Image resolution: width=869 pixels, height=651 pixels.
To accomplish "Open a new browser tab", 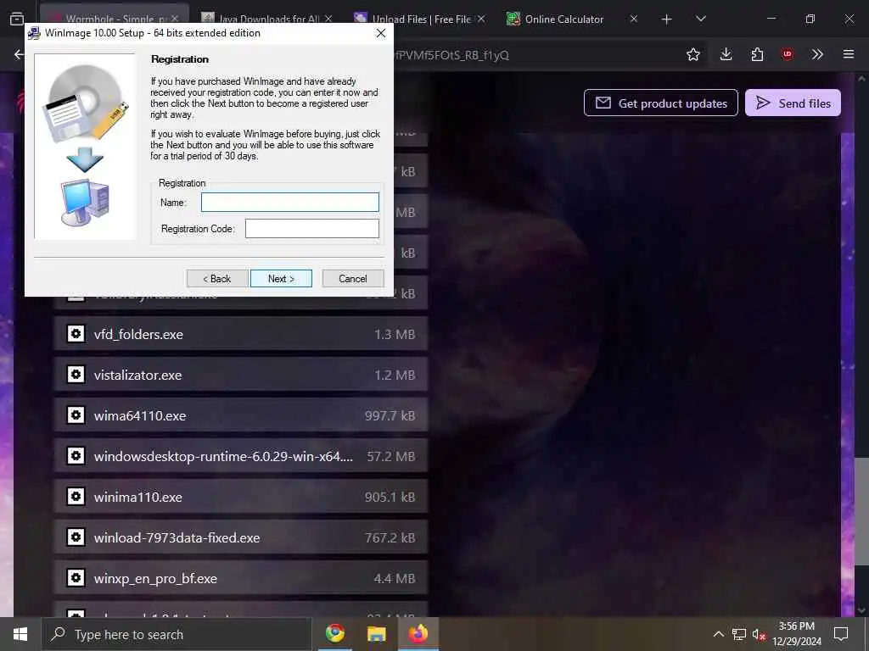I will 667,19.
